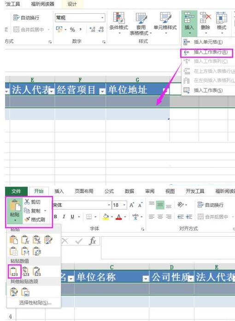The image size is (235, 321).
Task: Toggle Bold formatting B
Action: (x=55, y=216)
